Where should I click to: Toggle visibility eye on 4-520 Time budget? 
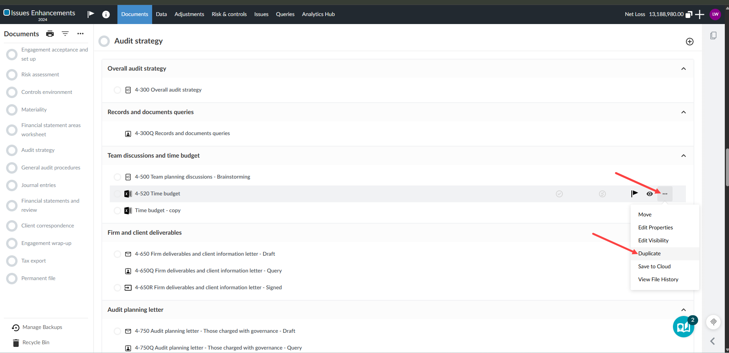coord(650,194)
